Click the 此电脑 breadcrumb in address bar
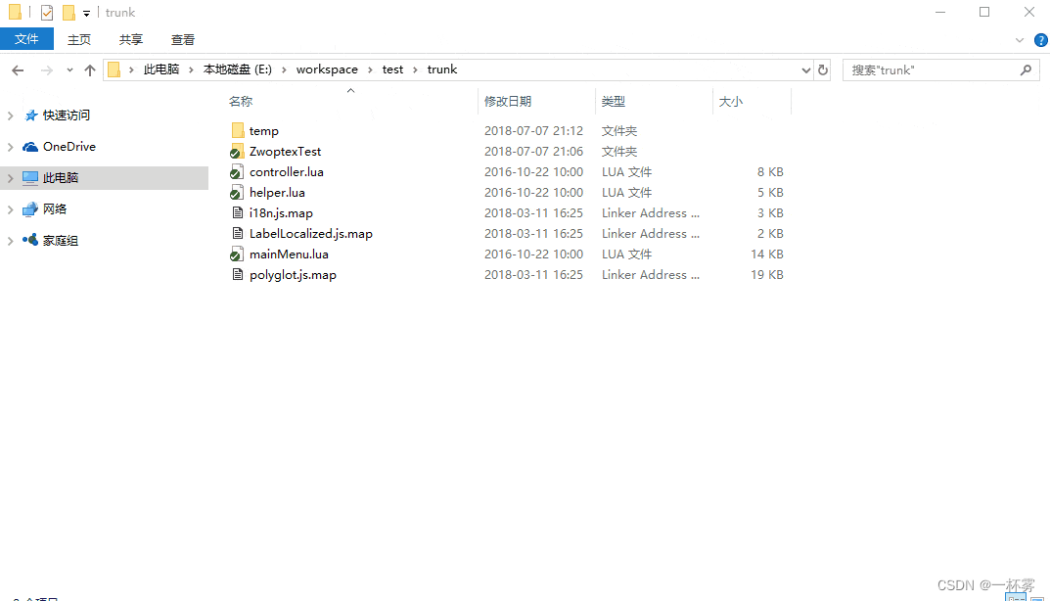Screen dimensions: 1050x601 tap(161, 69)
